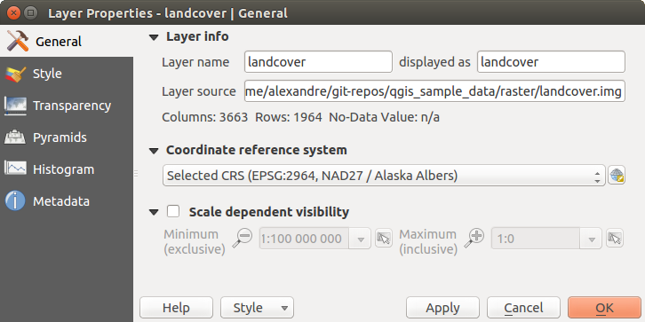Screen dimensions: 645x322
Task: Click the sidebar splitter handle
Action: [x=136, y=173]
